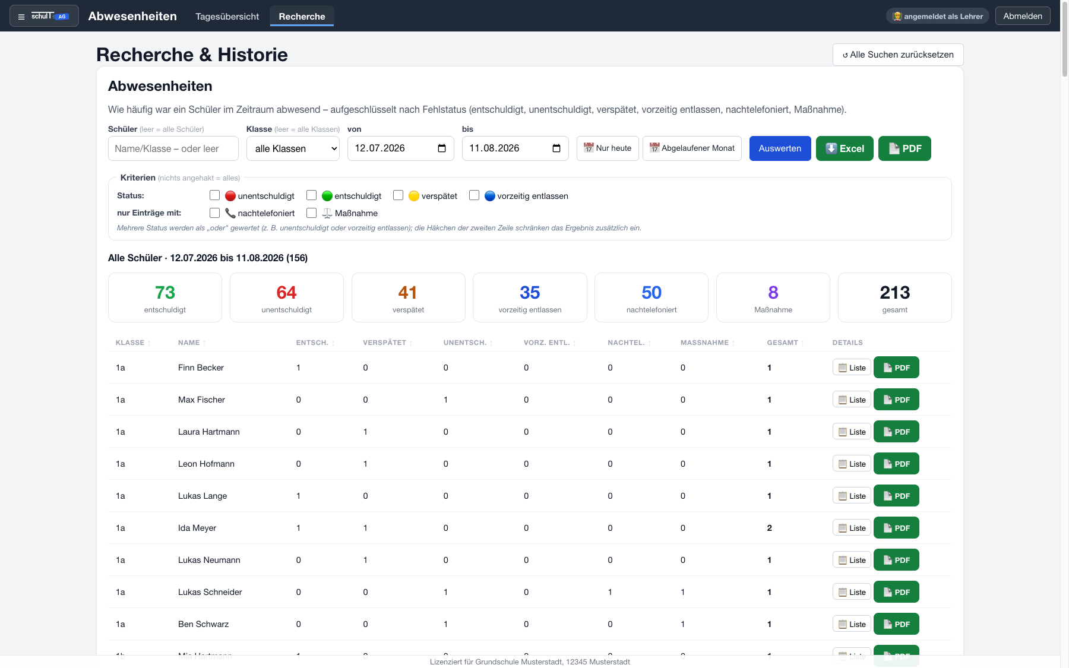Click the calendar icon in the von date field
Image resolution: width=1069 pixels, height=668 pixels.
(x=442, y=148)
